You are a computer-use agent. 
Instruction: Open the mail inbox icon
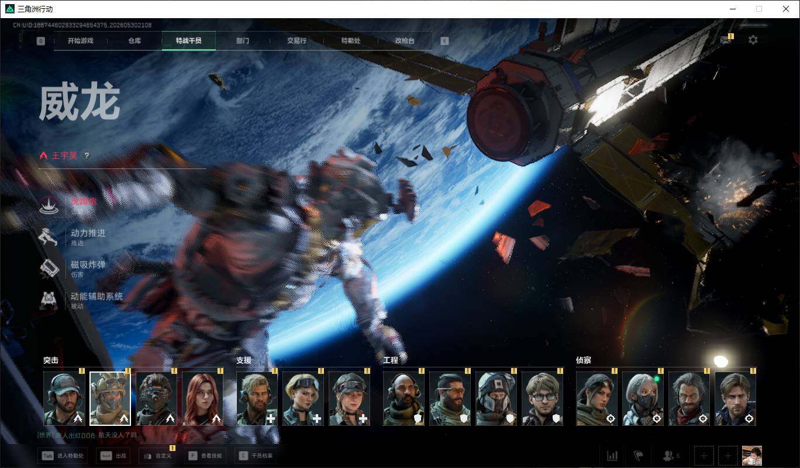(726, 40)
